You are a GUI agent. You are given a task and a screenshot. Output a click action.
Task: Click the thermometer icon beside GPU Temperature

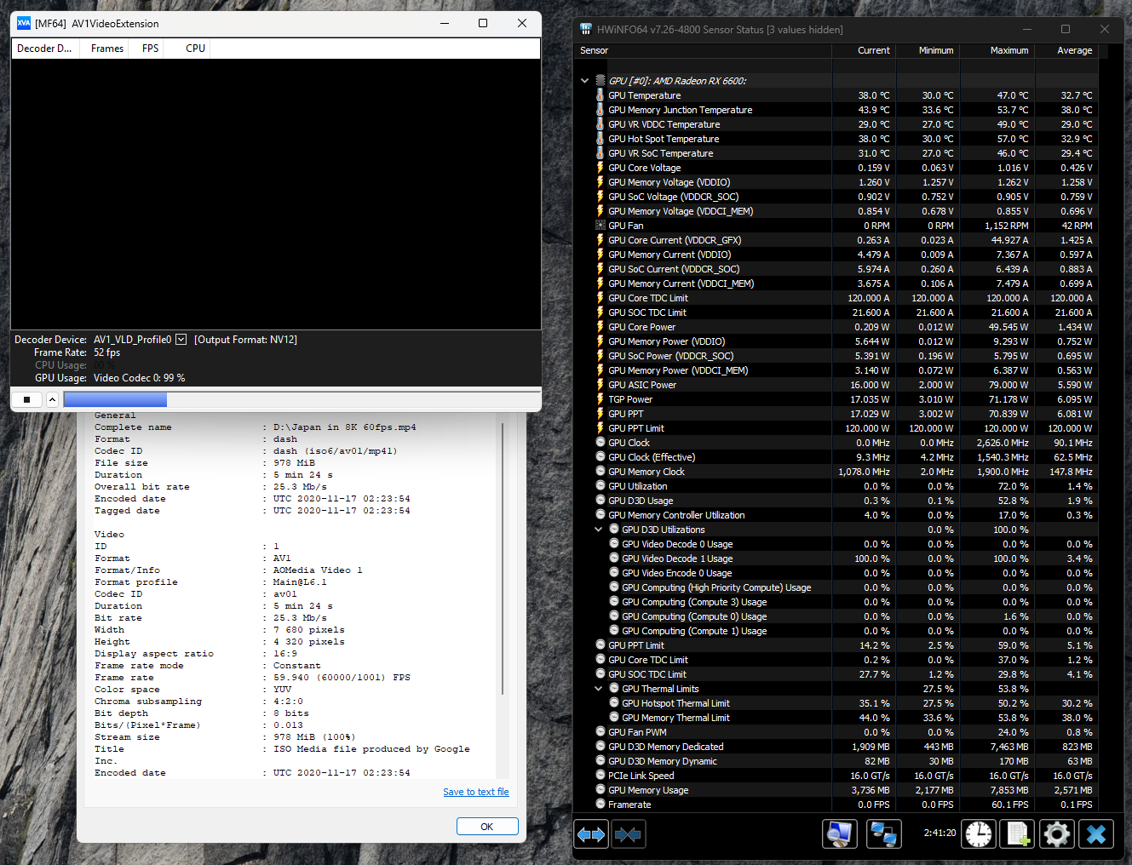pyautogui.click(x=600, y=95)
